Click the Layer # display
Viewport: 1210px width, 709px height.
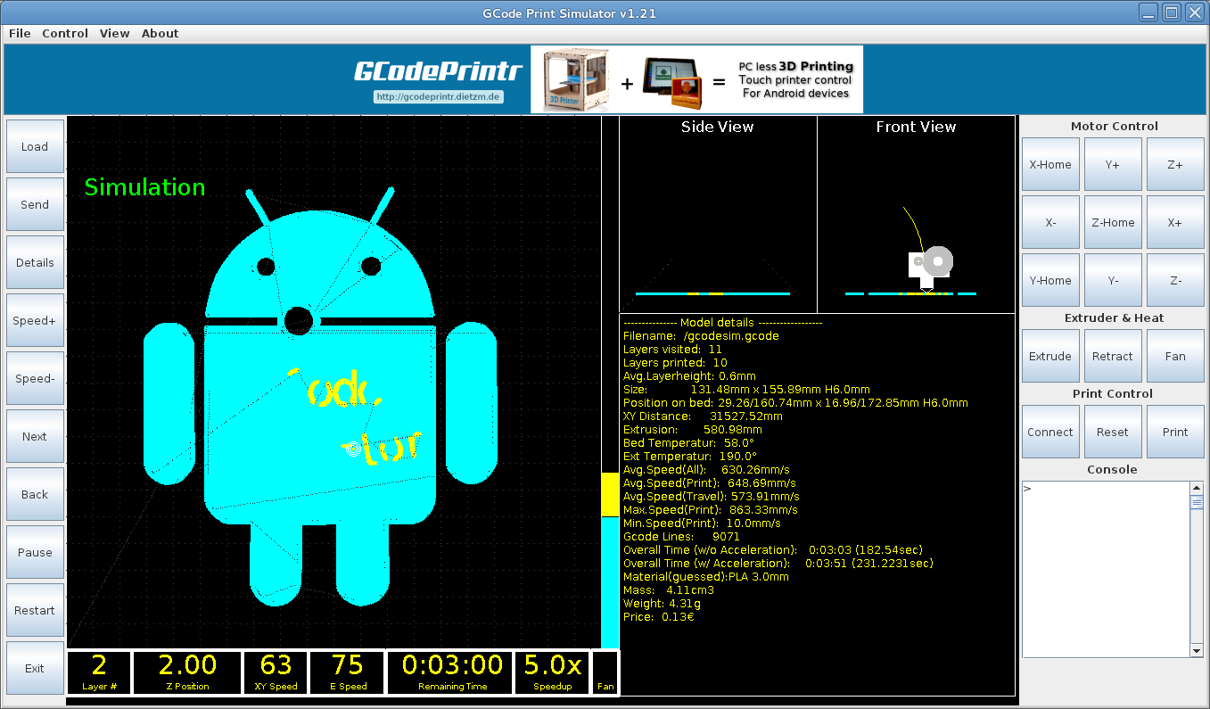click(99, 672)
